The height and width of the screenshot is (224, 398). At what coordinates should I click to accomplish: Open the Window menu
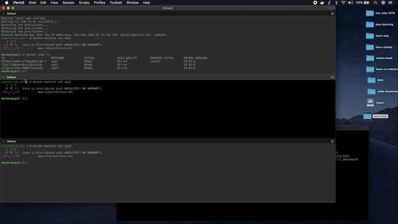point(132,2)
